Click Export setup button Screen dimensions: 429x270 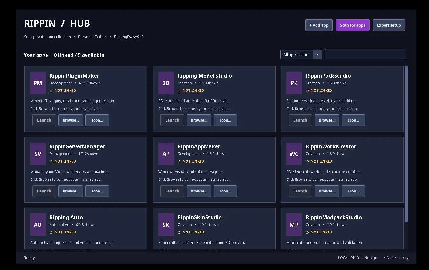[389, 25]
